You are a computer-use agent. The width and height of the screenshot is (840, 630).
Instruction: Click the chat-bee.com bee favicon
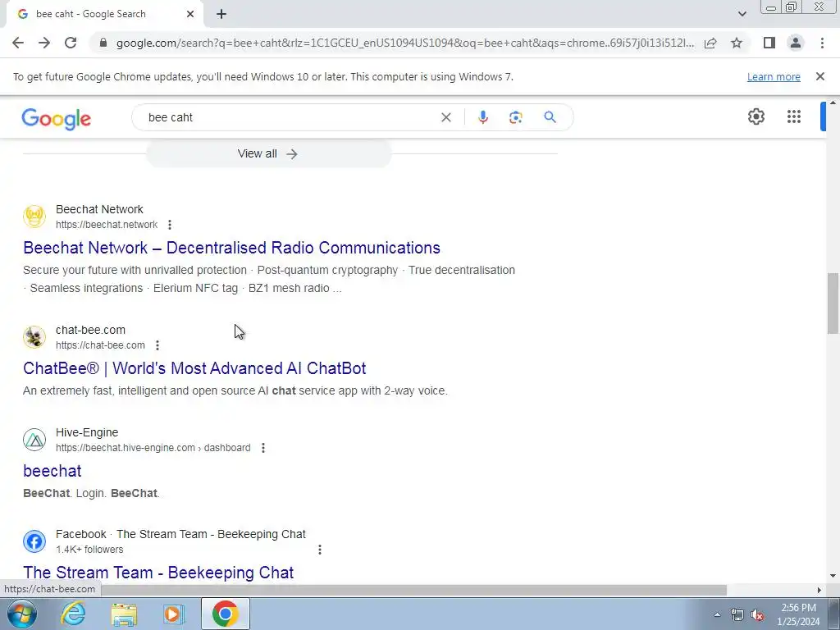[34, 337]
